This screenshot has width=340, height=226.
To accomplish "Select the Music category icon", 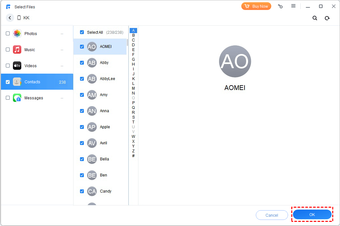I will coord(17,50).
